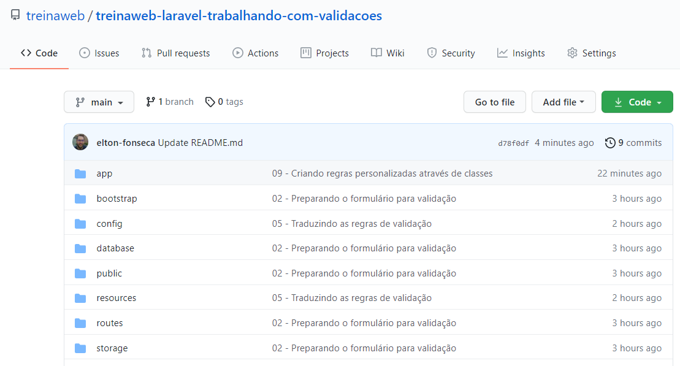Switch to the Issues tab
The width and height of the screenshot is (680, 366).
click(99, 53)
